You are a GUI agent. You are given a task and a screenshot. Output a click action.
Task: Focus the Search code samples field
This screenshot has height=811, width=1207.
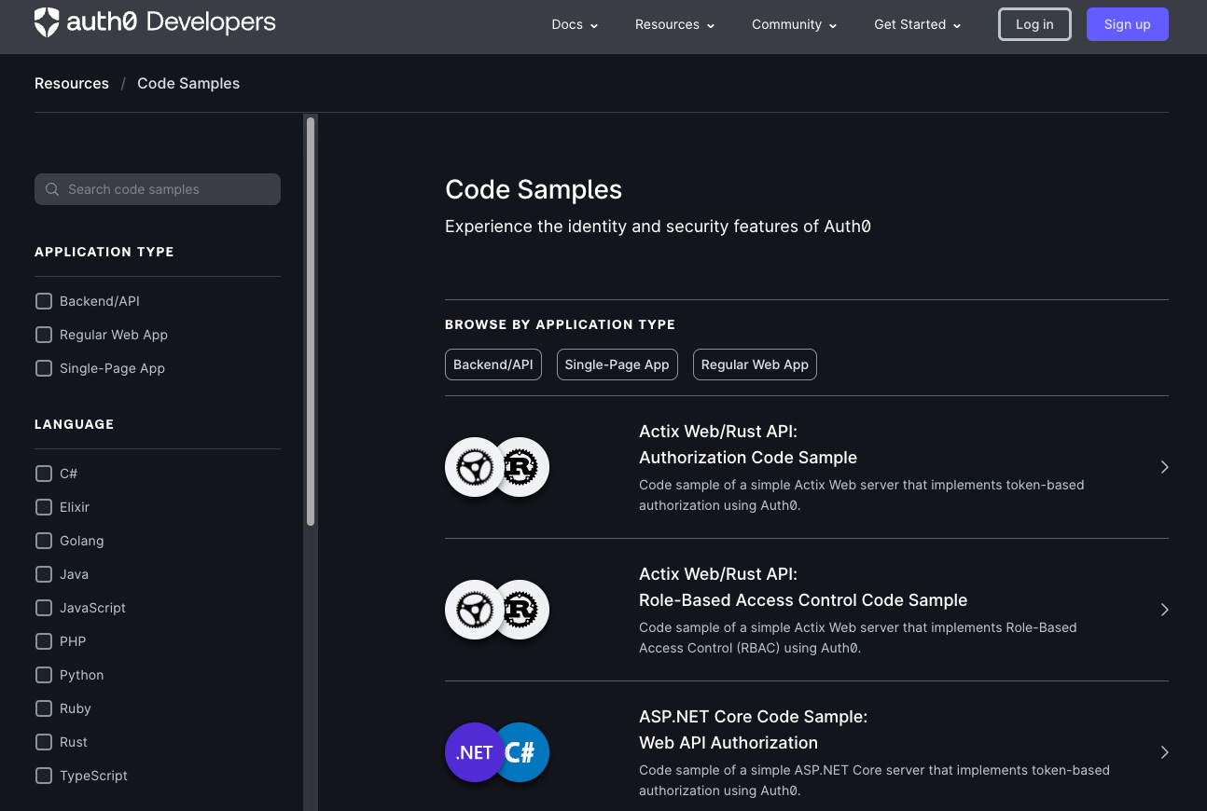pos(158,189)
